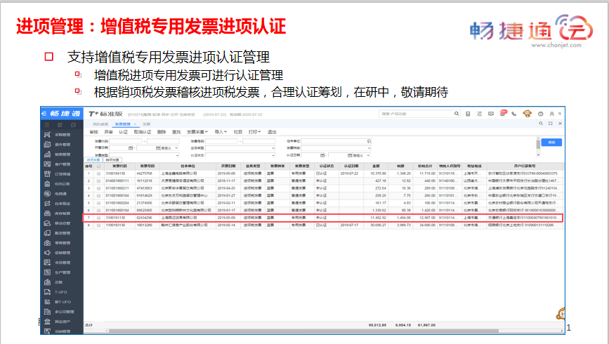The width and height of the screenshot is (609, 344).
Task: Open 库存核算 sidebar icon
Action: point(47,213)
